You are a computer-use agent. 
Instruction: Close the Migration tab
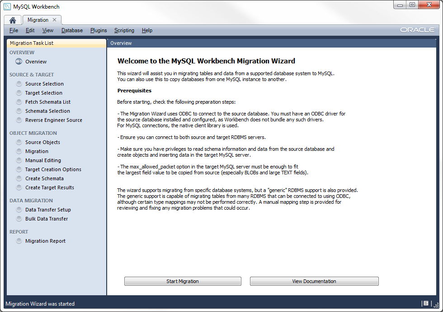pyautogui.click(x=55, y=20)
